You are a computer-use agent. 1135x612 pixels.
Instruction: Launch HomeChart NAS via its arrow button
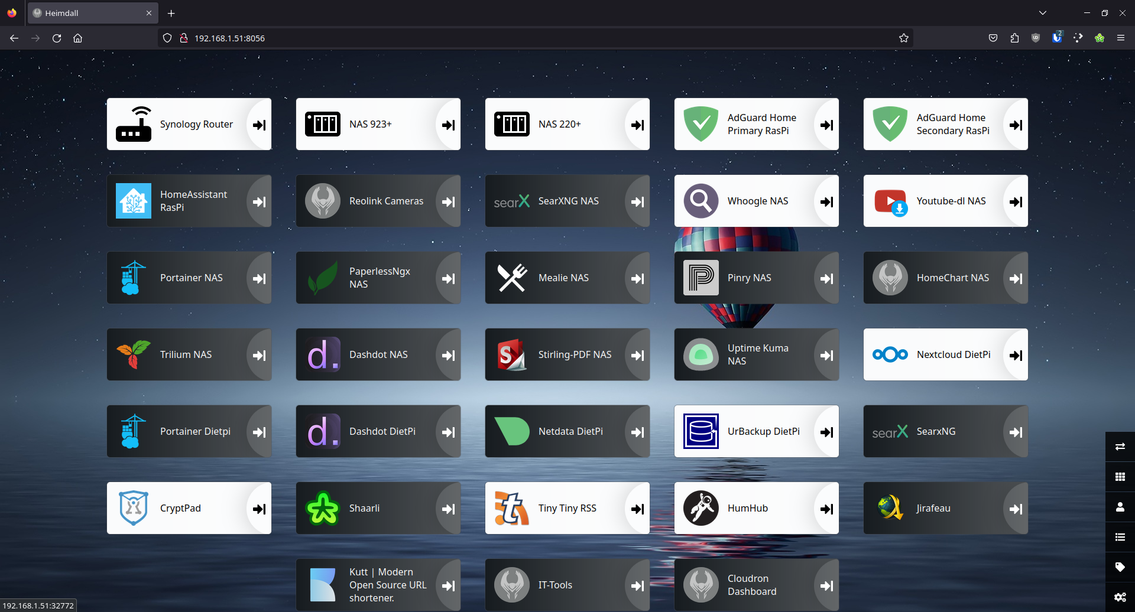coord(1016,278)
